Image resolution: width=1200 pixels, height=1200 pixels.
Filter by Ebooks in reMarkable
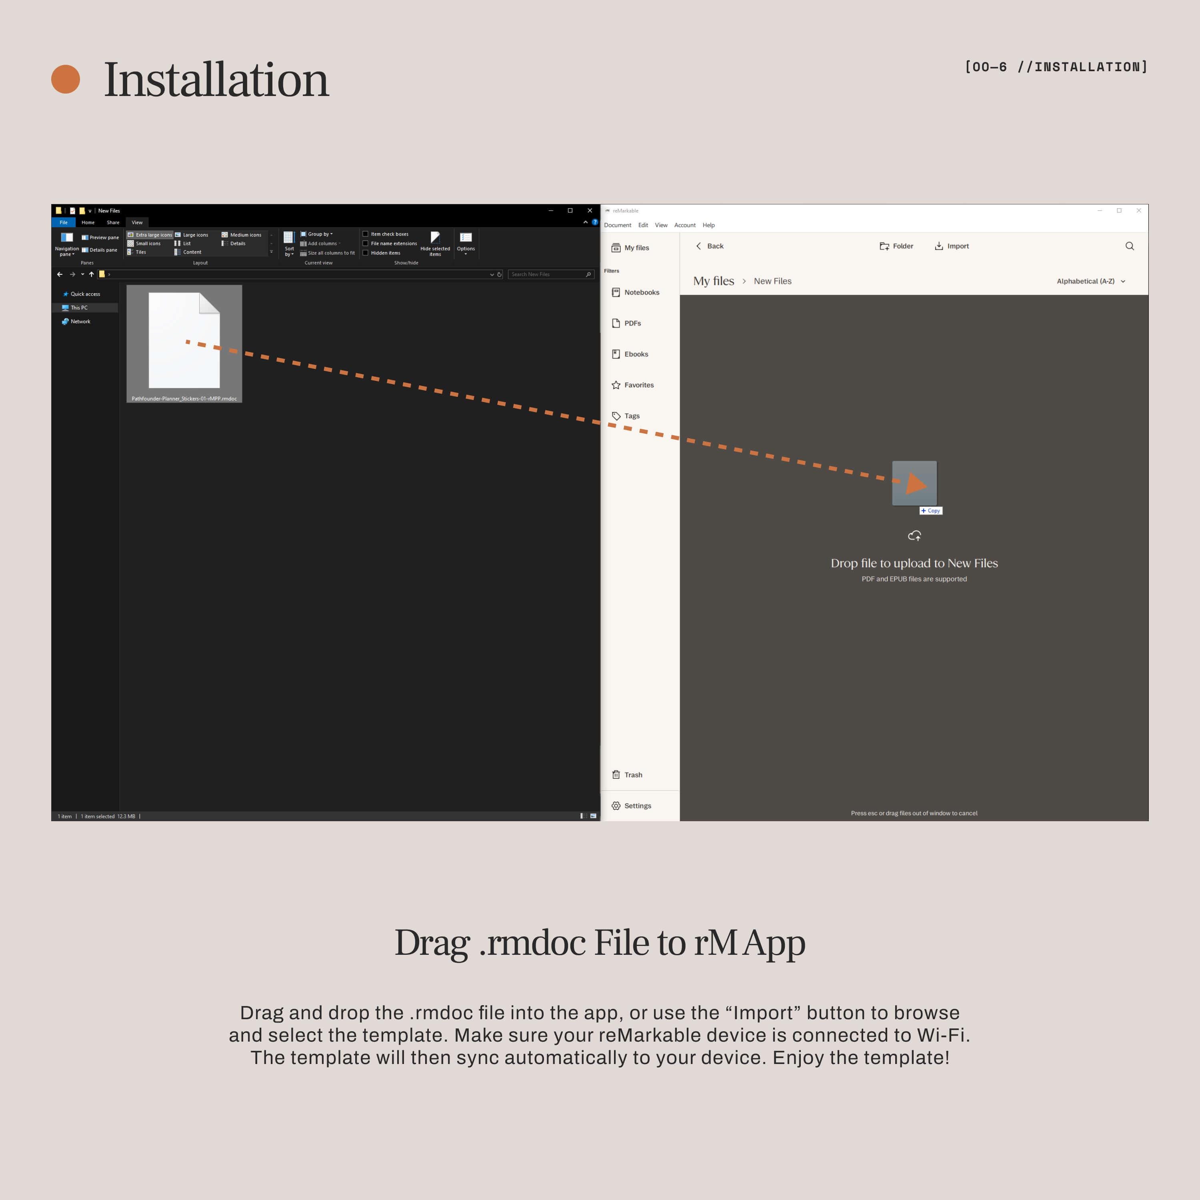pyautogui.click(x=630, y=355)
